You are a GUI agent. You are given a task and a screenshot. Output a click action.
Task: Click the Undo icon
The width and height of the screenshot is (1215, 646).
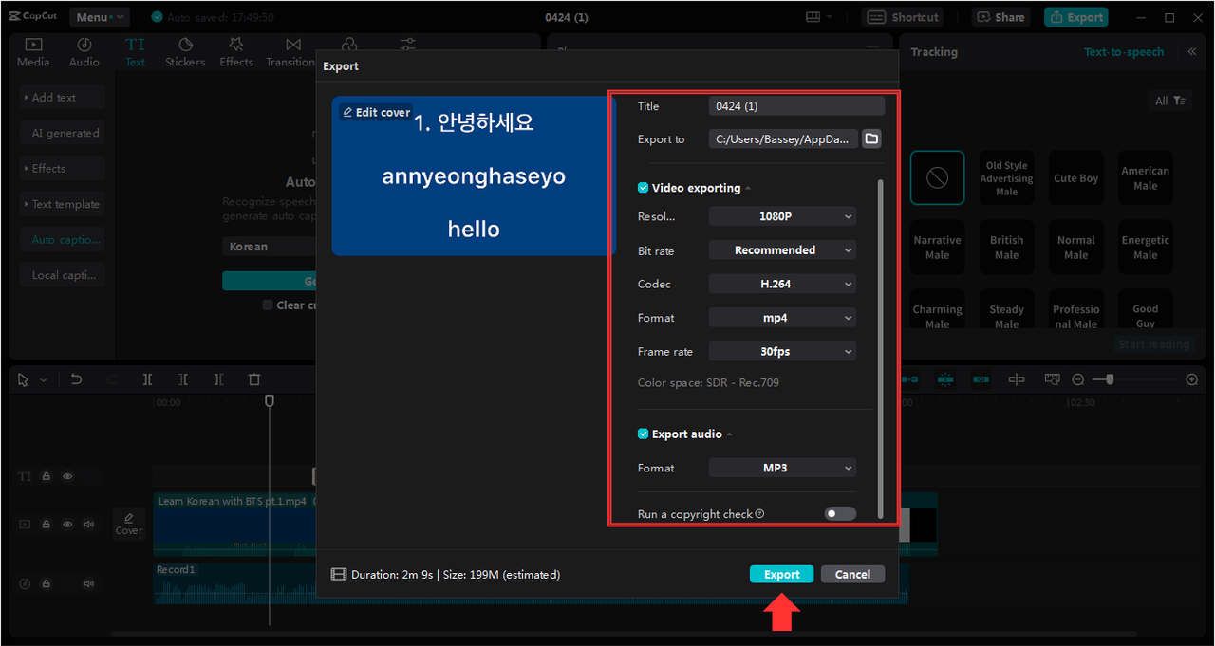77,379
